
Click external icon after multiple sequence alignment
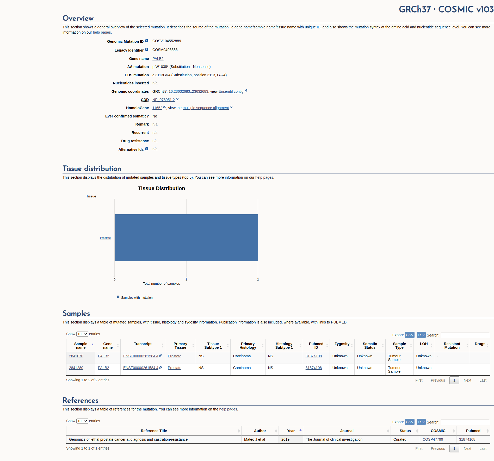pos(231,107)
